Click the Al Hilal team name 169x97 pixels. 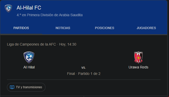click(29, 67)
